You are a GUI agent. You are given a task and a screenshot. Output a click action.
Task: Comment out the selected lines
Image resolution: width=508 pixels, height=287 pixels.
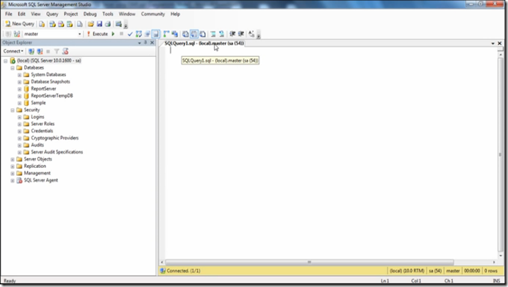(x=213, y=33)
